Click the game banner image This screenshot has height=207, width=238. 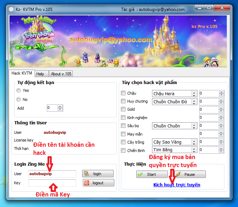118,41
